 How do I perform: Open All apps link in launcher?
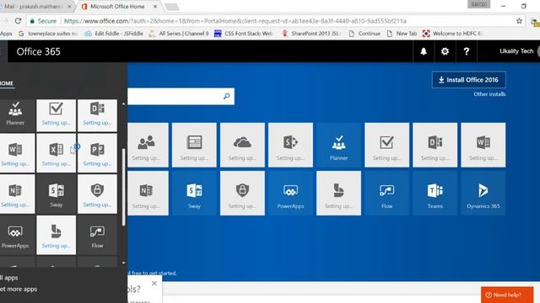pyautogui.click(x=9, y=278)
